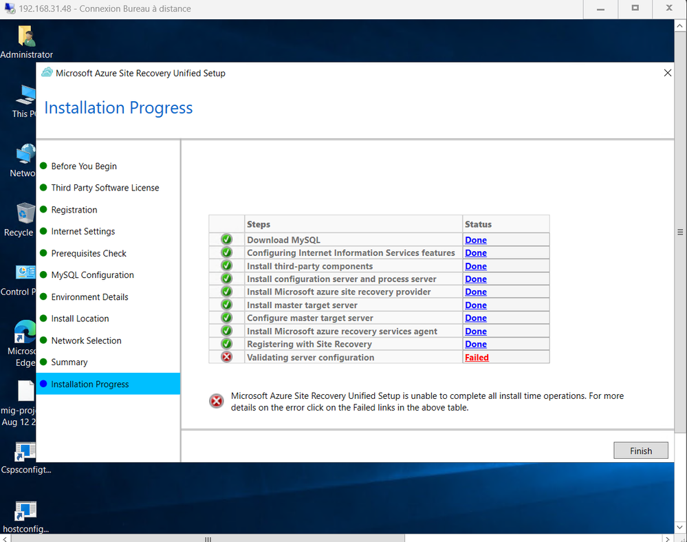Select Registration step in sidebar
This screenshot has width=687, height=542.
[74, 209]
